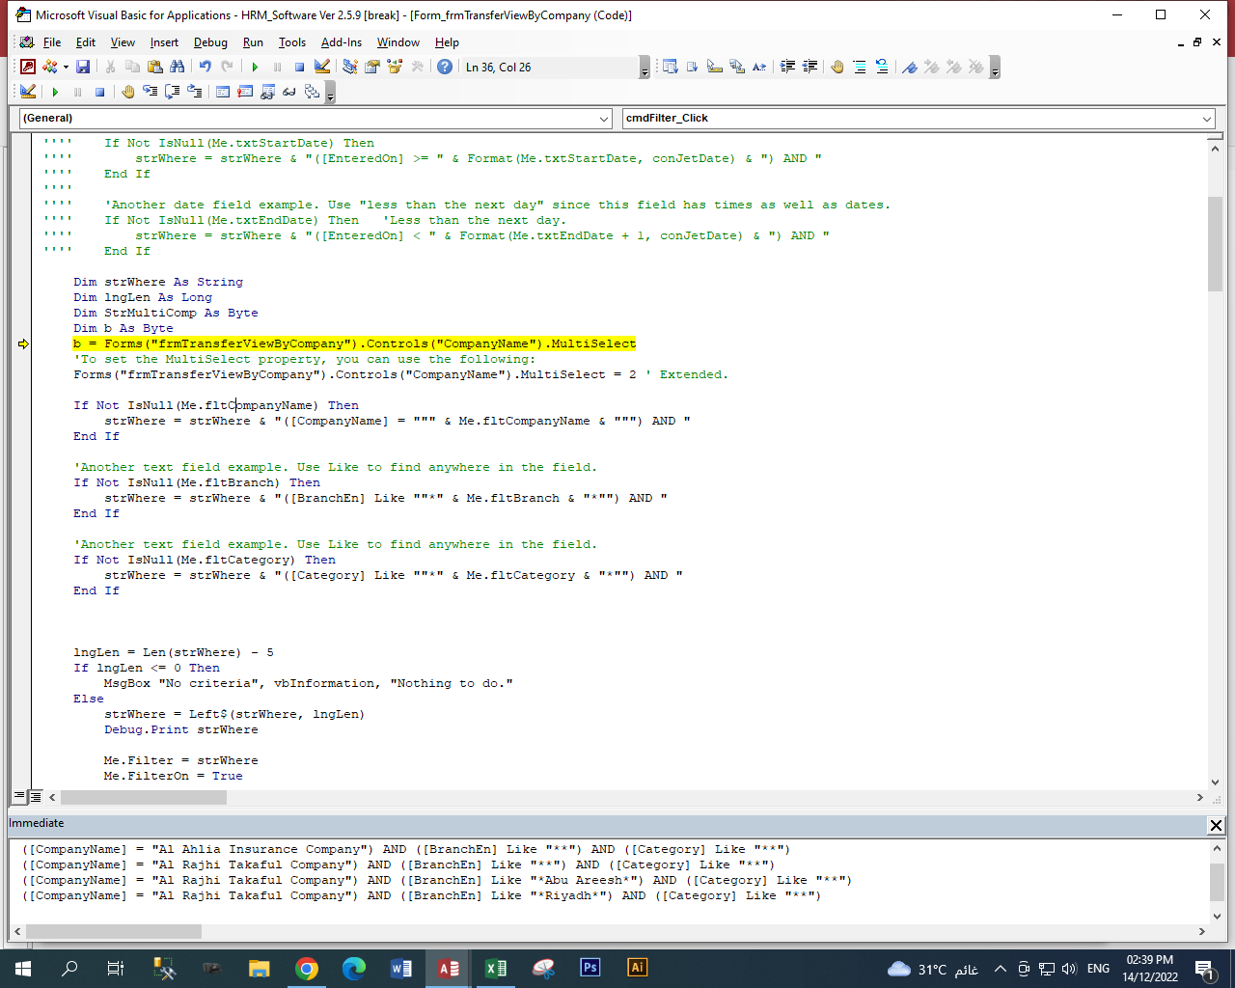Click the View Microsoft Access icon
This screenshot has width=1235, height=988.
(x=28, y=67)
